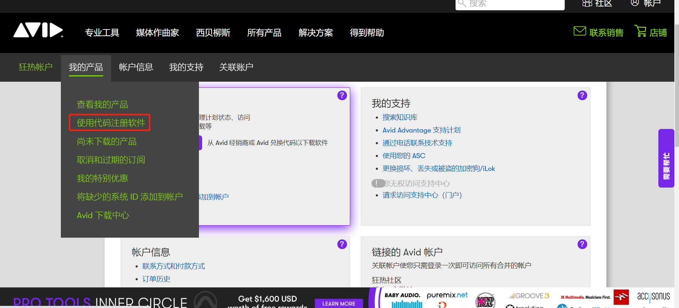This screenshot has width=679, height=308.
Task: Click the Groove3 logo
Action: click(x=529, y=296)
